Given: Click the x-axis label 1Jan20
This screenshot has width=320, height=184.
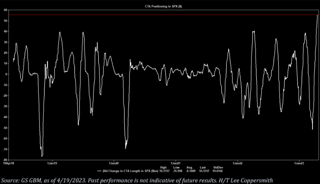Looking at the screenshot, I should click(114, 163).
